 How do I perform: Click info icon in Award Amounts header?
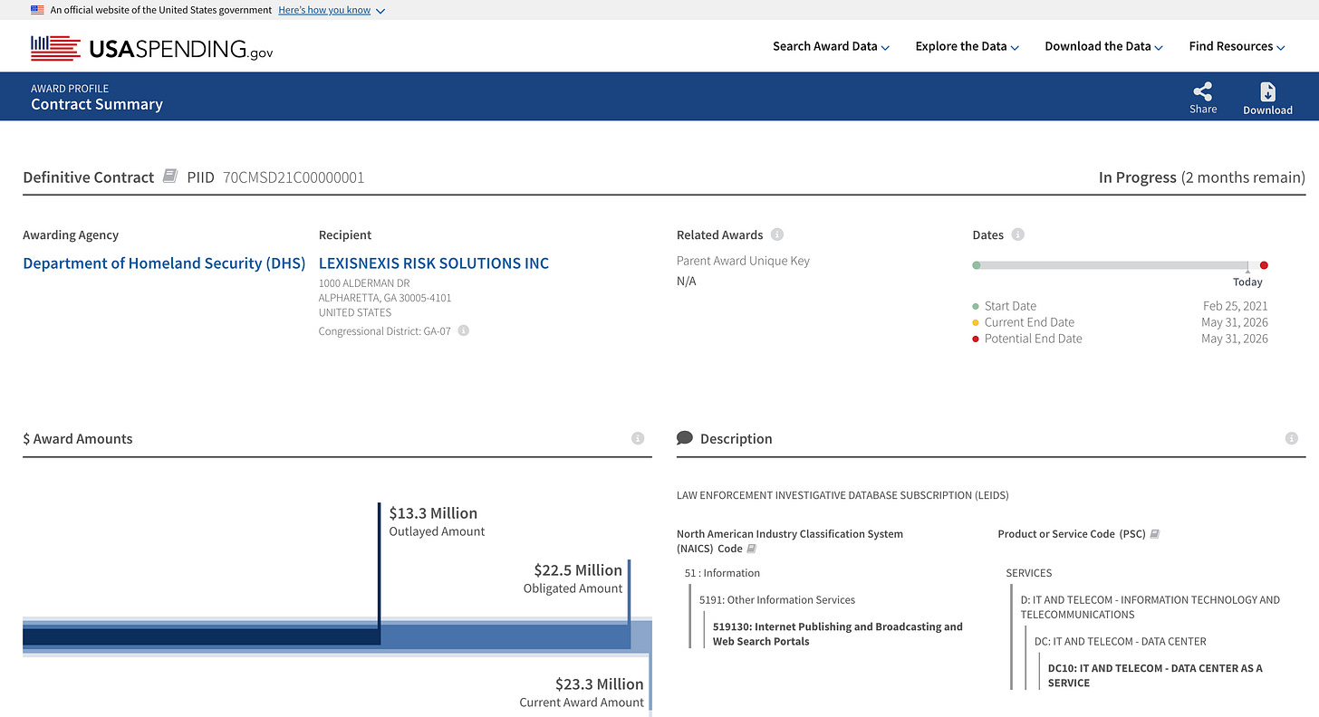click(638, 438)
